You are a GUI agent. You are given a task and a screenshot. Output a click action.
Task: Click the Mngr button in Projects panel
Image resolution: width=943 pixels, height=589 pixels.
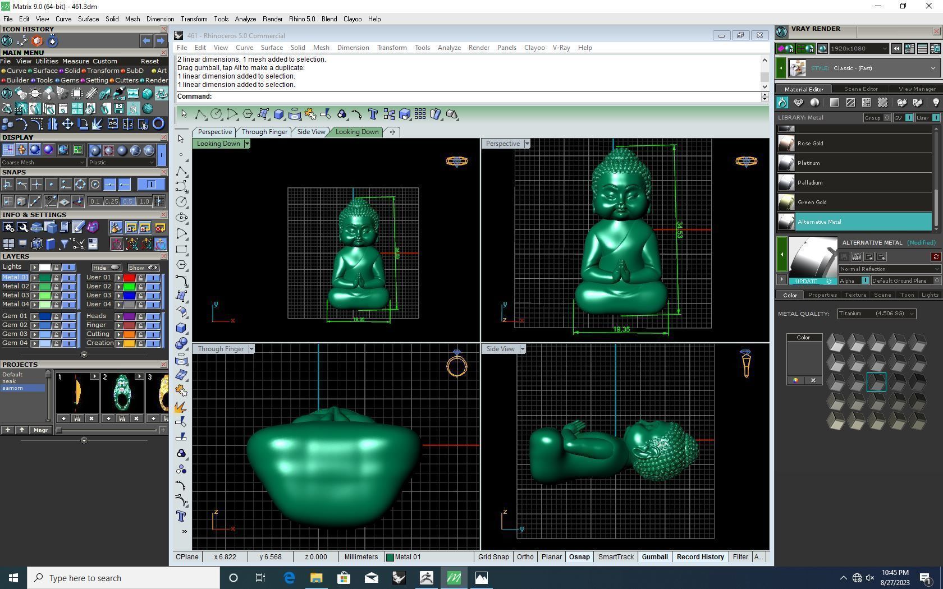pos(40,430)
